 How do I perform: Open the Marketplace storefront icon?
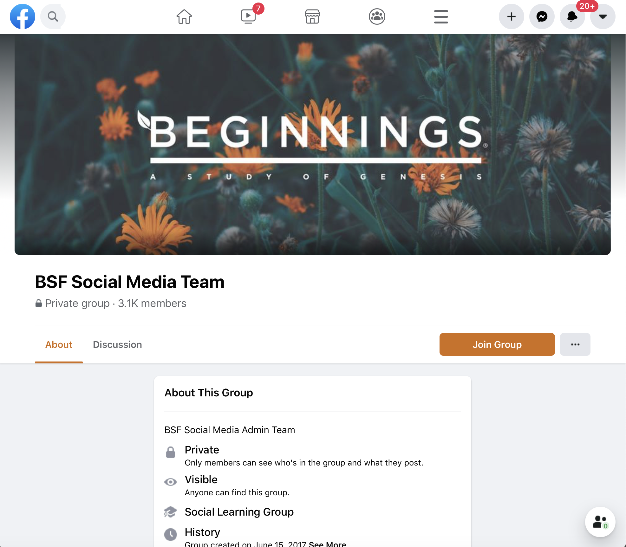click(312, 16)
